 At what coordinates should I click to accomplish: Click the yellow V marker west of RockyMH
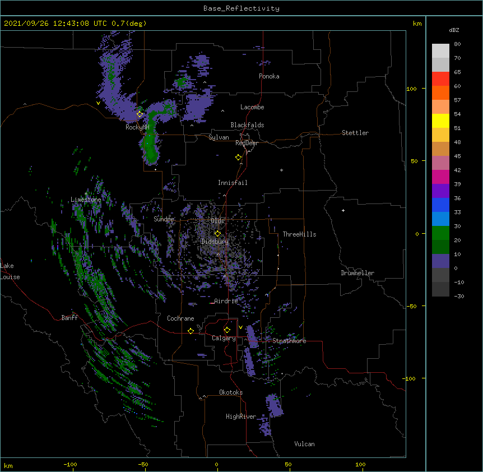98,103
